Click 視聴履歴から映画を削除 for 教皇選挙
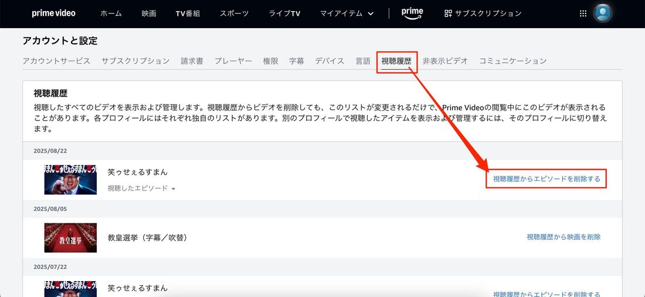 click(x=563, y=237)
